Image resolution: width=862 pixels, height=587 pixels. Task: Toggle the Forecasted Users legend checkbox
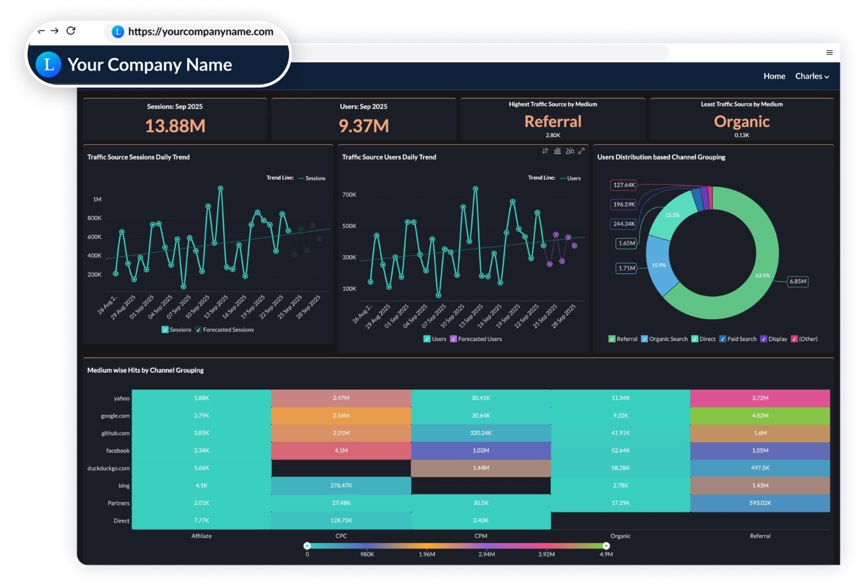[x=454, y=339]
